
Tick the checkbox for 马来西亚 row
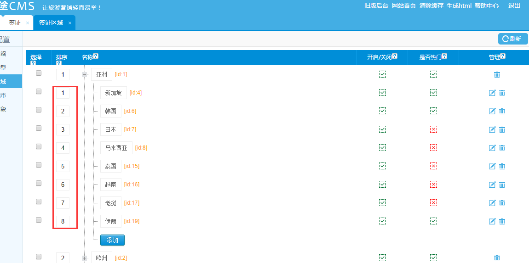point(39,146)
